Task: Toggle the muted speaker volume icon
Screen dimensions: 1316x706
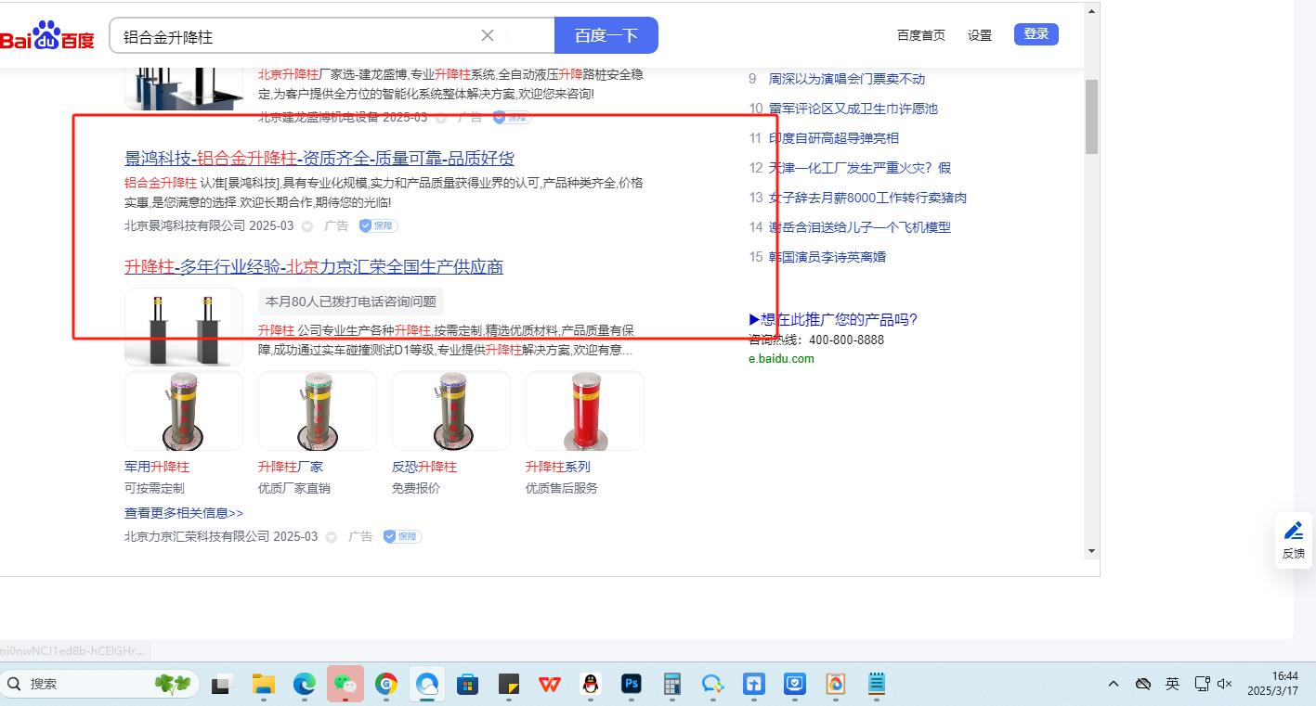Action: point(1224,684)
